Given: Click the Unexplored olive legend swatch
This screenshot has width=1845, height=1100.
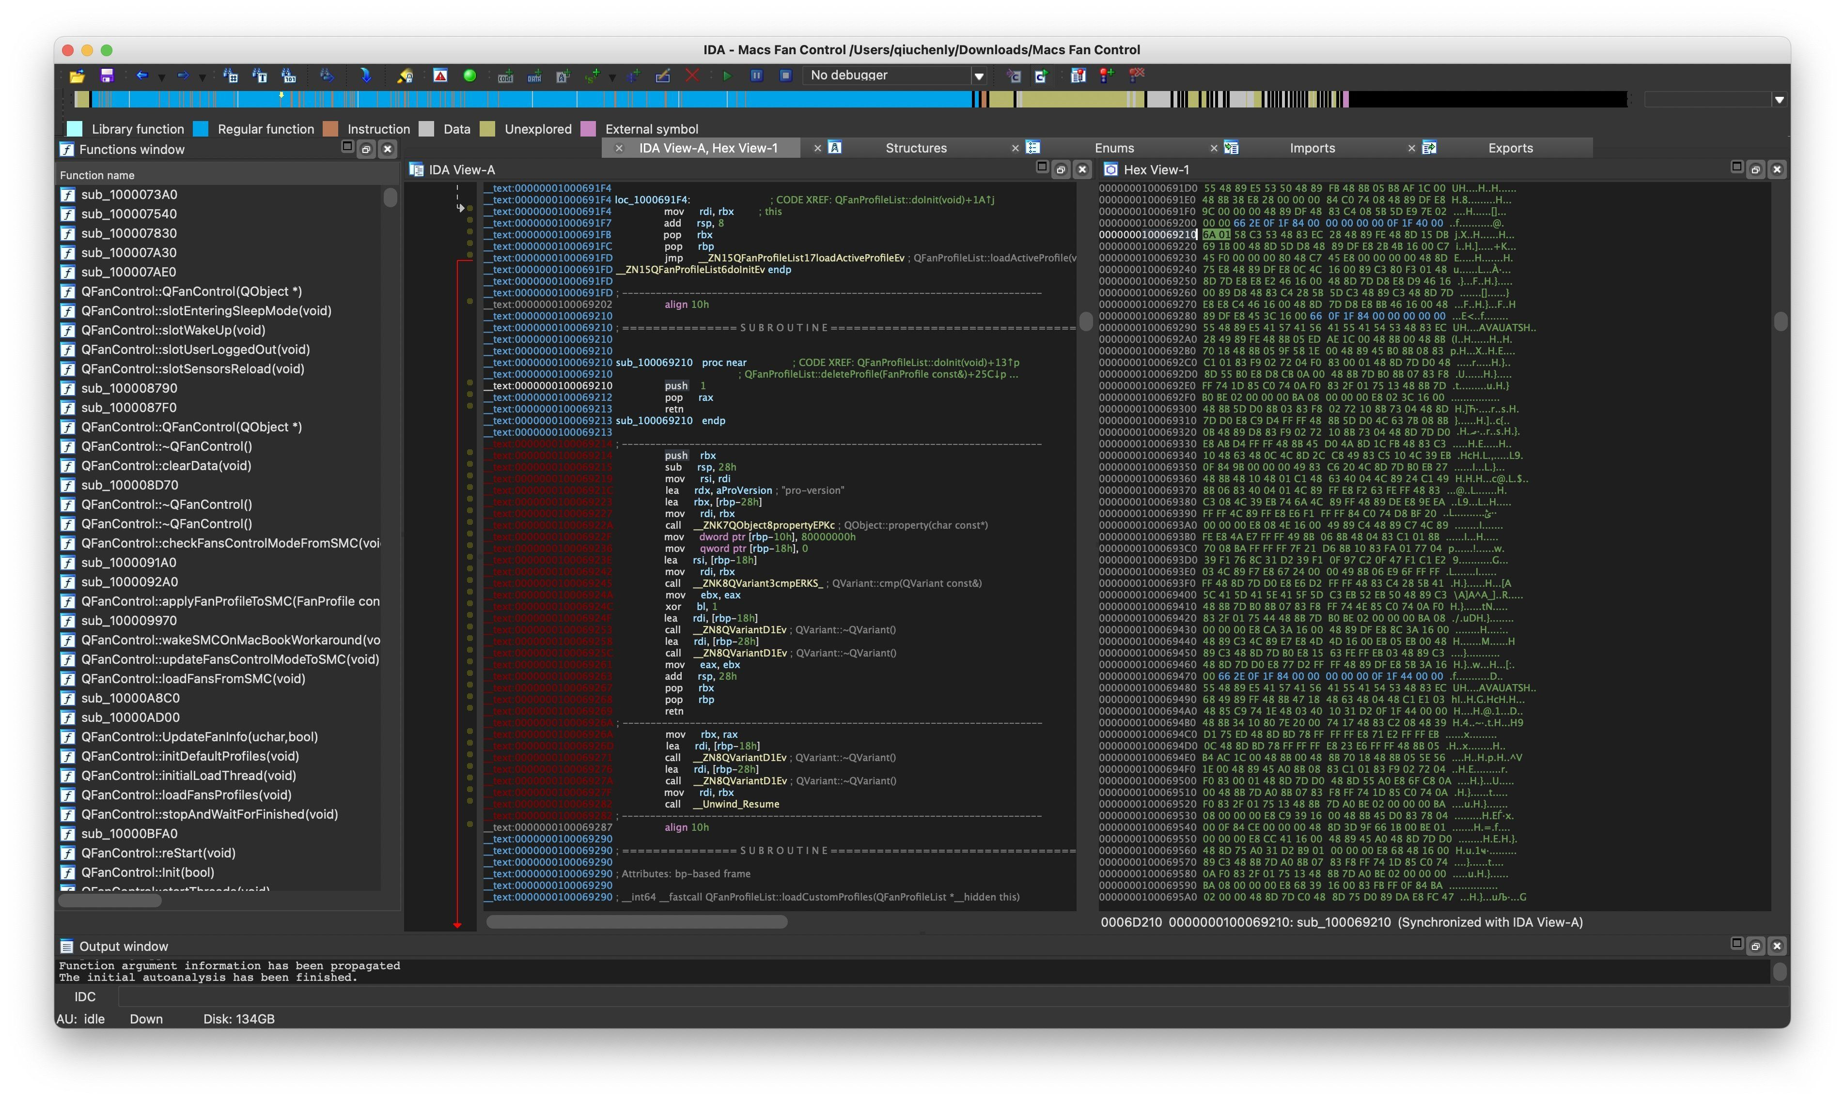Looking at the screenshot, I should [x=487, y=129].
